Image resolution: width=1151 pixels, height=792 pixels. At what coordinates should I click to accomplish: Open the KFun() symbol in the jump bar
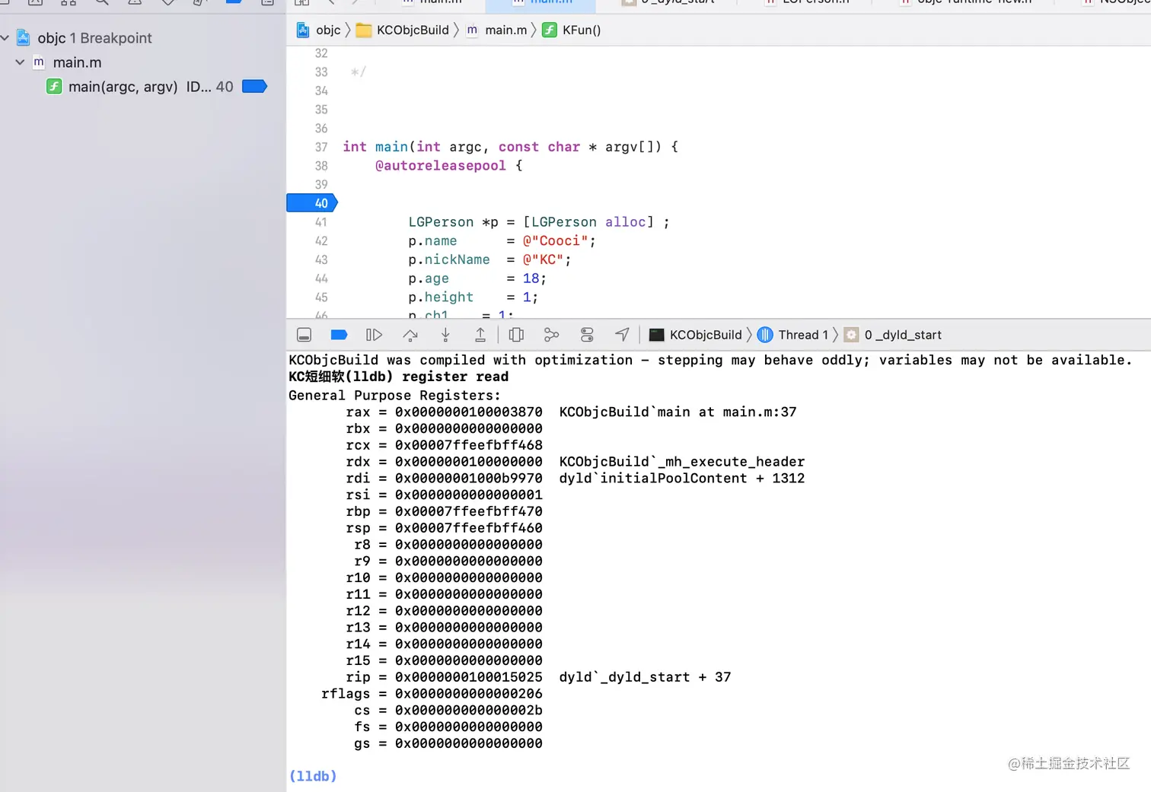pos(572,30)
